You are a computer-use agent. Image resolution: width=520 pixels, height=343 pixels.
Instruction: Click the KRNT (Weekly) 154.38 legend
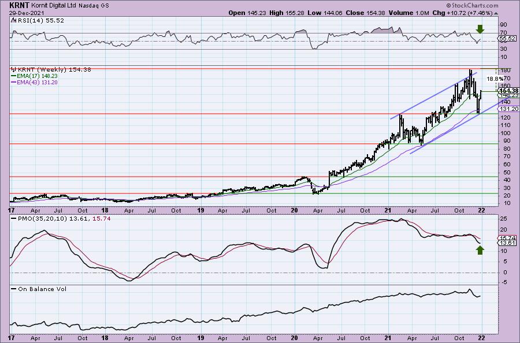point(54,70)
